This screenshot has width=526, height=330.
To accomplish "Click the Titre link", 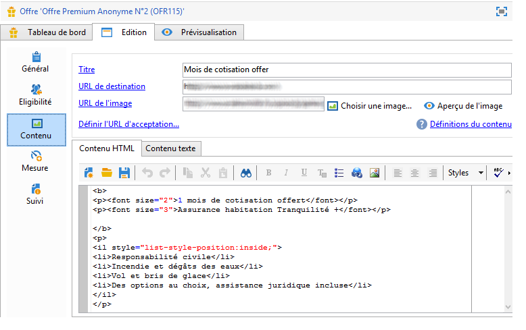I will tap(87, 70).
